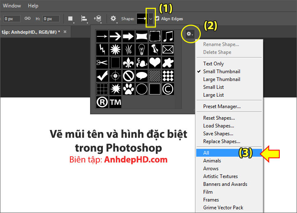Select the heart shape
297x213 pixels.
coord(155,63)
